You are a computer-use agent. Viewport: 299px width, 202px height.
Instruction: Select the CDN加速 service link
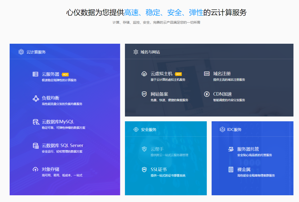click(222, 94)
